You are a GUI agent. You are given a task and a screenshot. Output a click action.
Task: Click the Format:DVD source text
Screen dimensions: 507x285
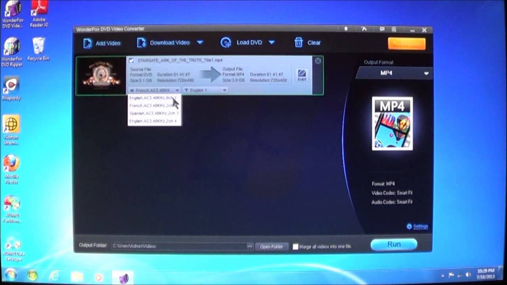click(141, 74)
